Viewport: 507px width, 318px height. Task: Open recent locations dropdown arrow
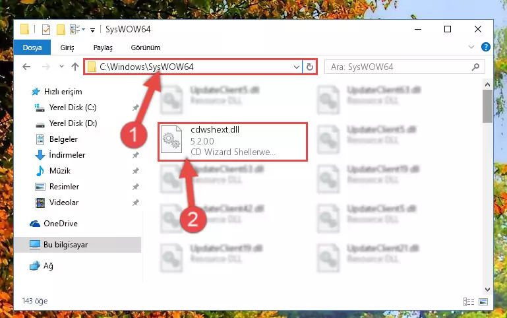tap(61, 67)
